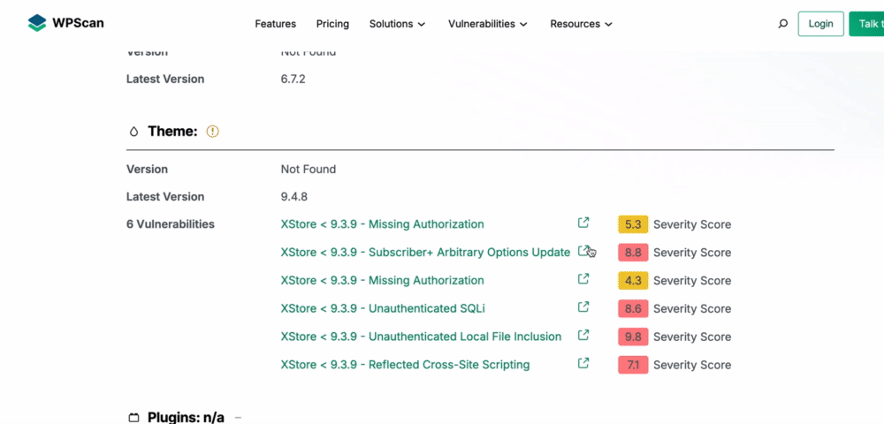Open Subscriber+ Arbitrary Options Update link

coord(426,253)
